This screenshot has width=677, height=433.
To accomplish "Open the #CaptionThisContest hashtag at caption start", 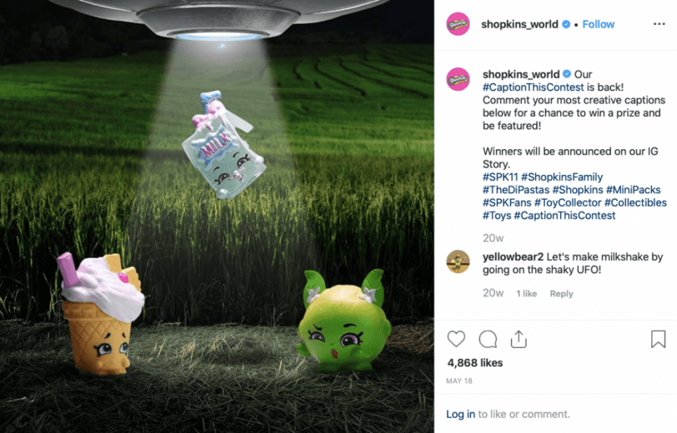I will click(x=533, y=87).
